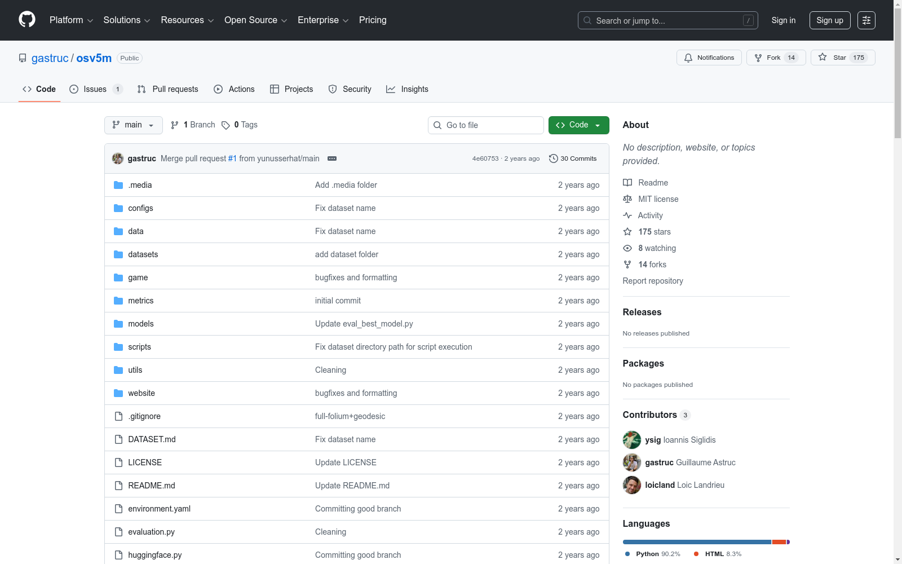Open the Pull requests tab
The width and height of the screenshot is (902, 564).
(x=168, y=89)
